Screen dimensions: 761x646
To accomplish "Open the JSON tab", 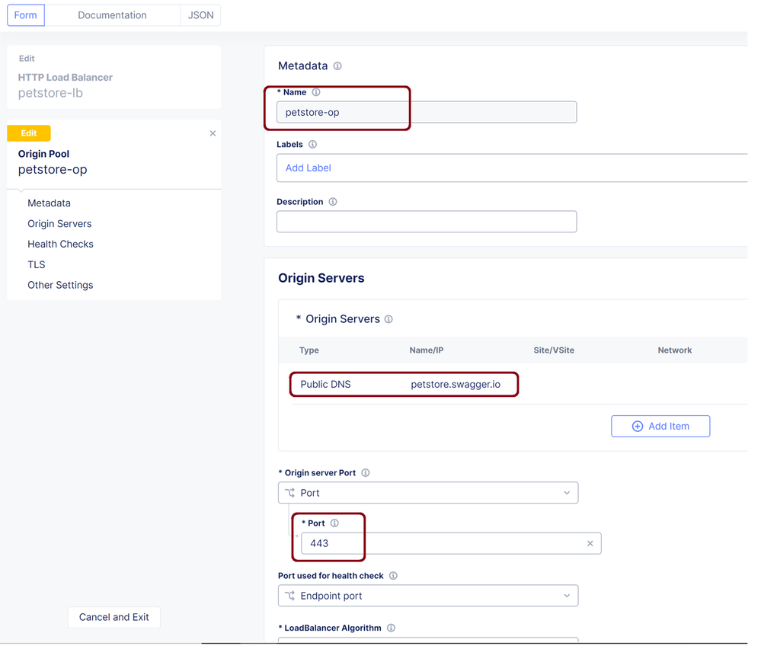I will 200,15.
